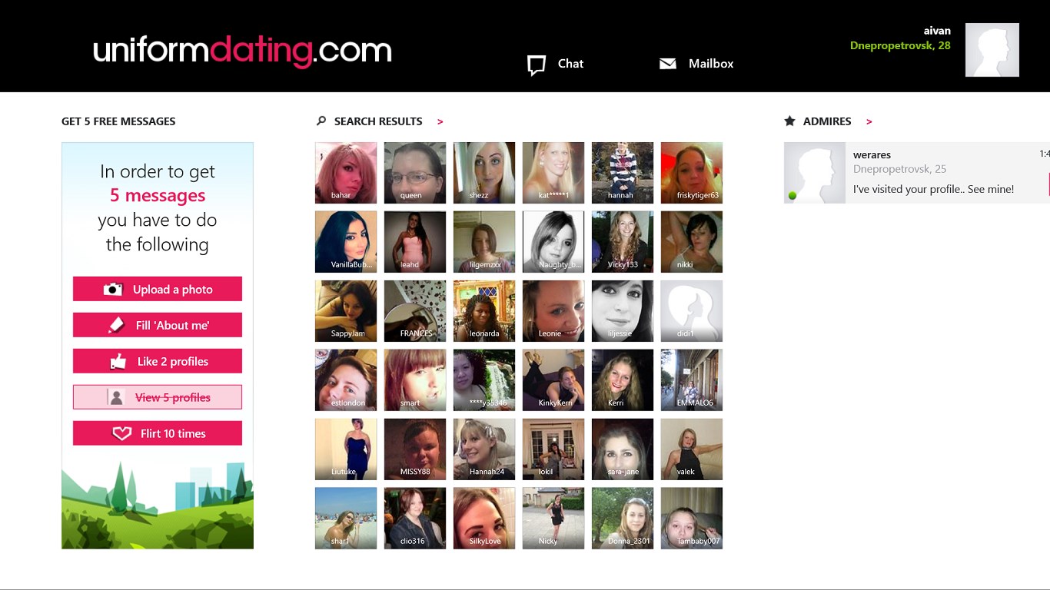The height and width of the screenshot is (590, 1050).
Task: Click the Flirt 10 times button
Action: [x=158, y=433]
